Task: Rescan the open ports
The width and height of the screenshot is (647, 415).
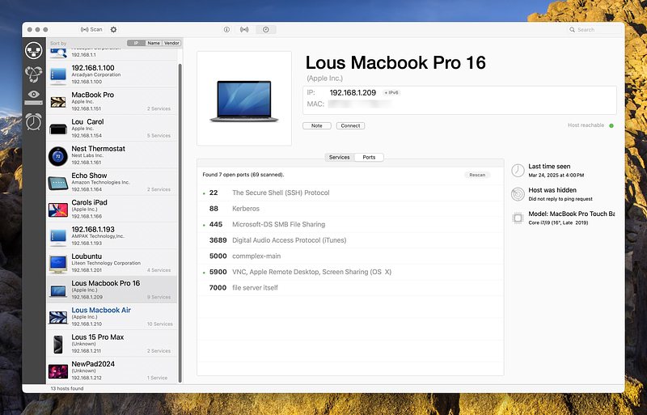Action: (x=477, y=175)
